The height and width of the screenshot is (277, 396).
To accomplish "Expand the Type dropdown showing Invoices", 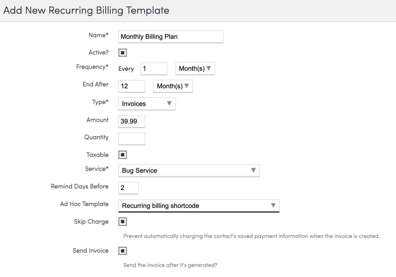I will pos(147,104).
